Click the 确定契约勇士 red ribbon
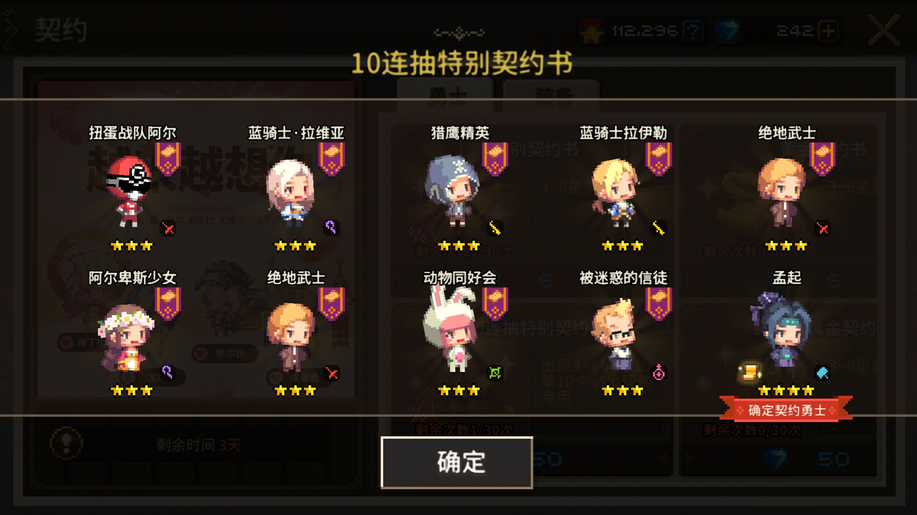 pyautogui.click(x=786, y=410)
